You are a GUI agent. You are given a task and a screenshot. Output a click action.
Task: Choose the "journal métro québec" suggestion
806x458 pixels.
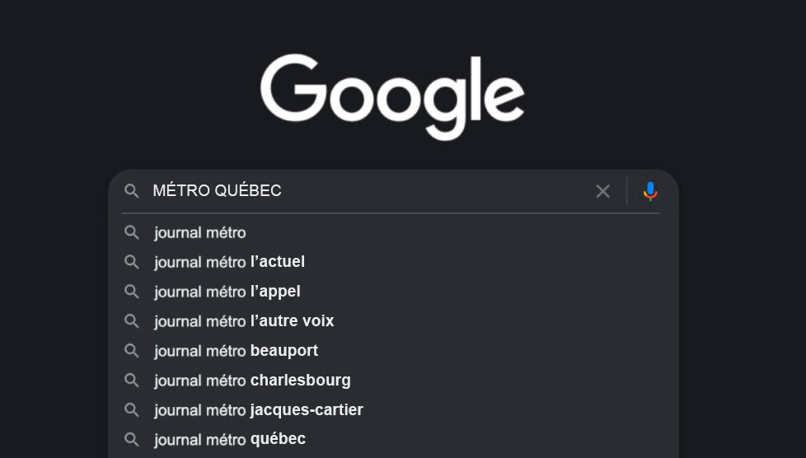click(230, 439)
